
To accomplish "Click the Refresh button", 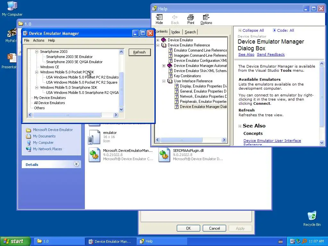I will [x=140, y=52].
